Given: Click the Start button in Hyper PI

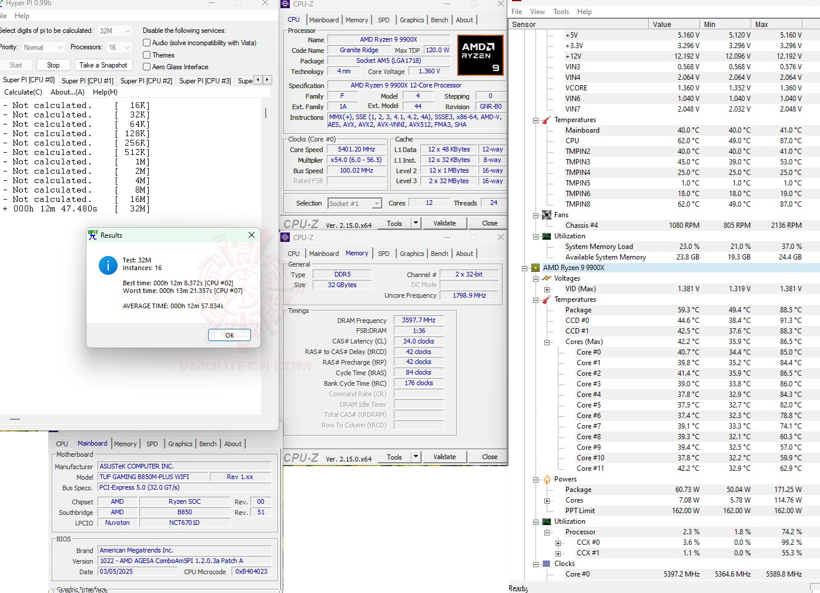Looking at the screenshot, I should [16, 65].
